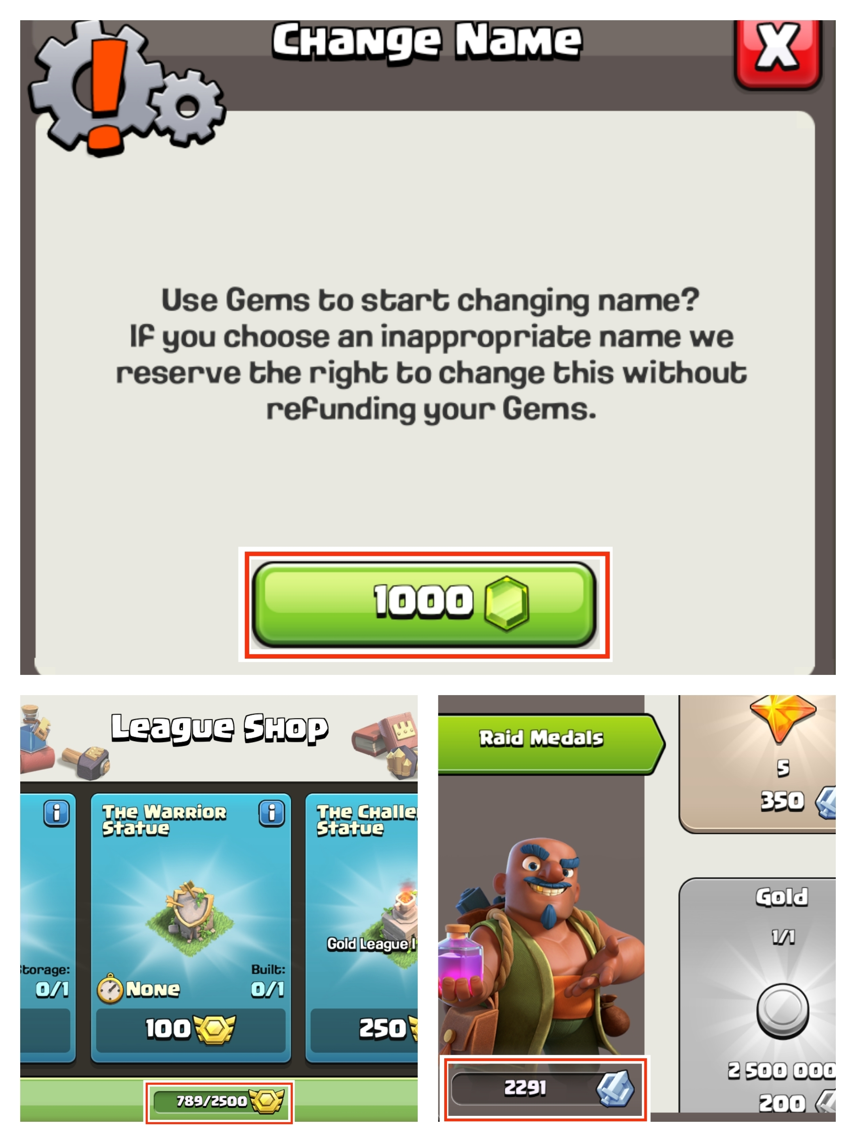Click the League Shop title header
The width and height of the screenshot is (856, 1142).
[219, 728]
